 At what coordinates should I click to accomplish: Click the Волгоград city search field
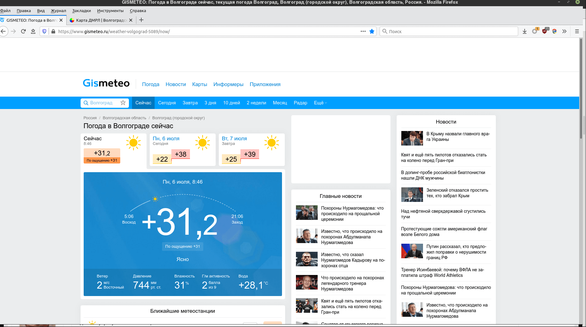coord(102,103)
